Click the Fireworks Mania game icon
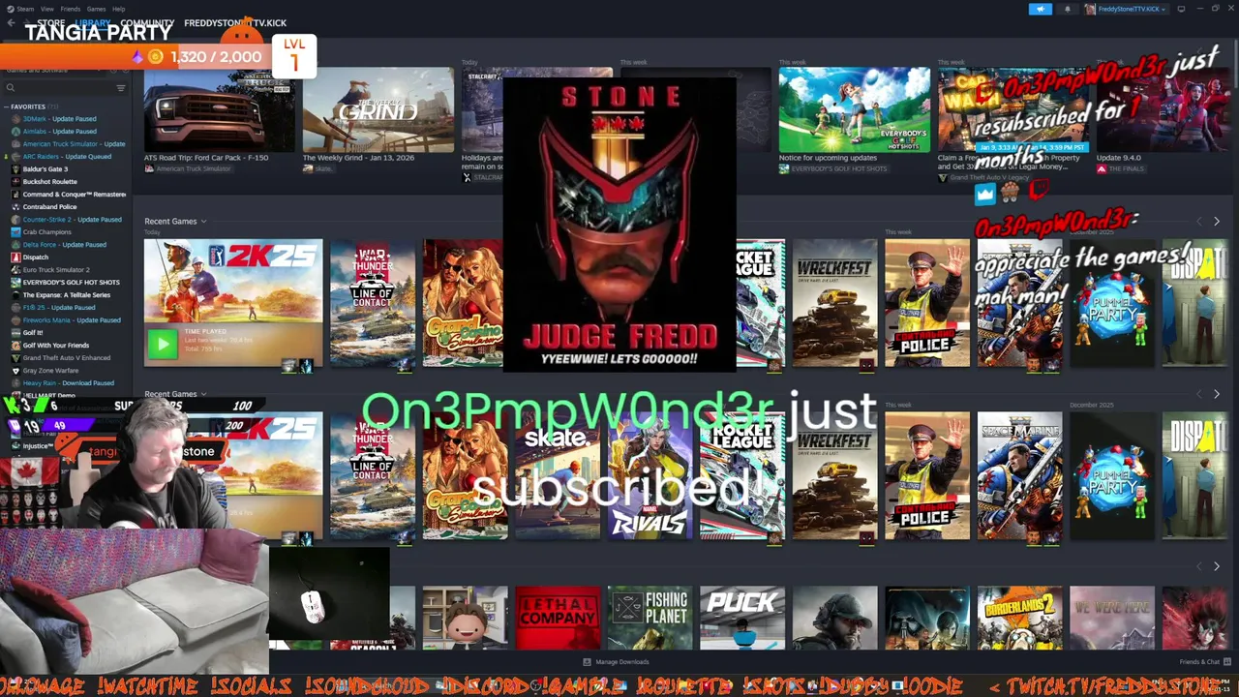The image size is (1239, 697). [x=15, y=320]
